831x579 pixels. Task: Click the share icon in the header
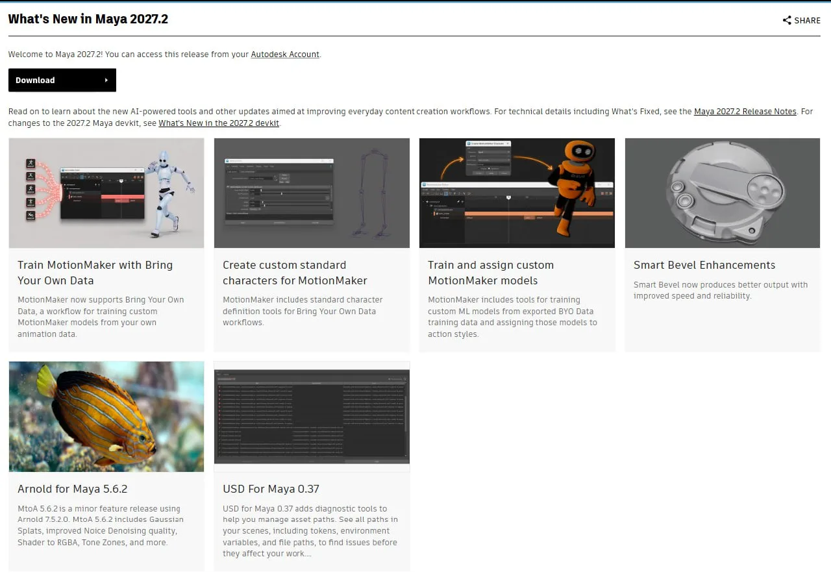(787, 20)
